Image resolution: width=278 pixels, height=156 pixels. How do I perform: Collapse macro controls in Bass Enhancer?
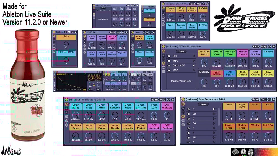pos(183,104)
